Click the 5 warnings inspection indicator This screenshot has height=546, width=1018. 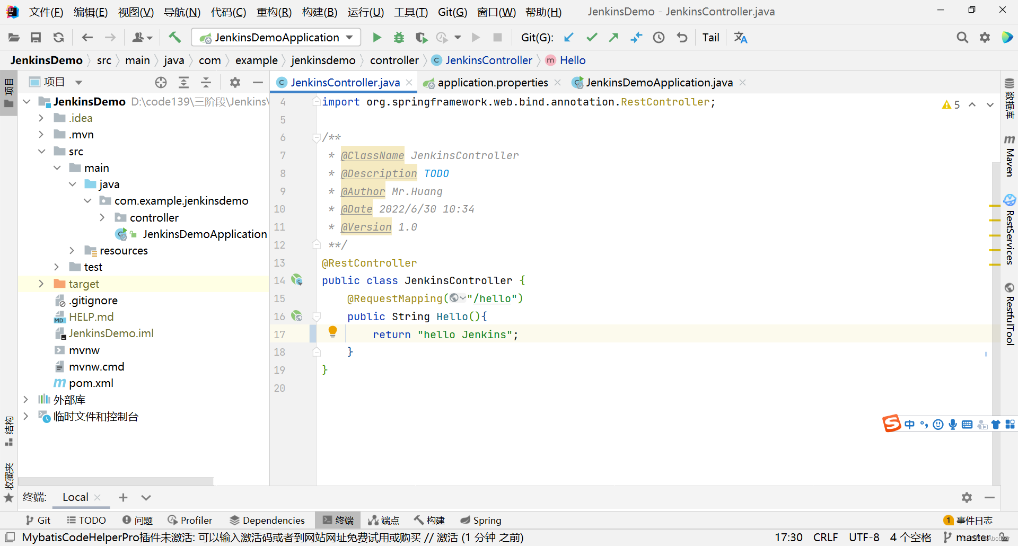[951, 105]
